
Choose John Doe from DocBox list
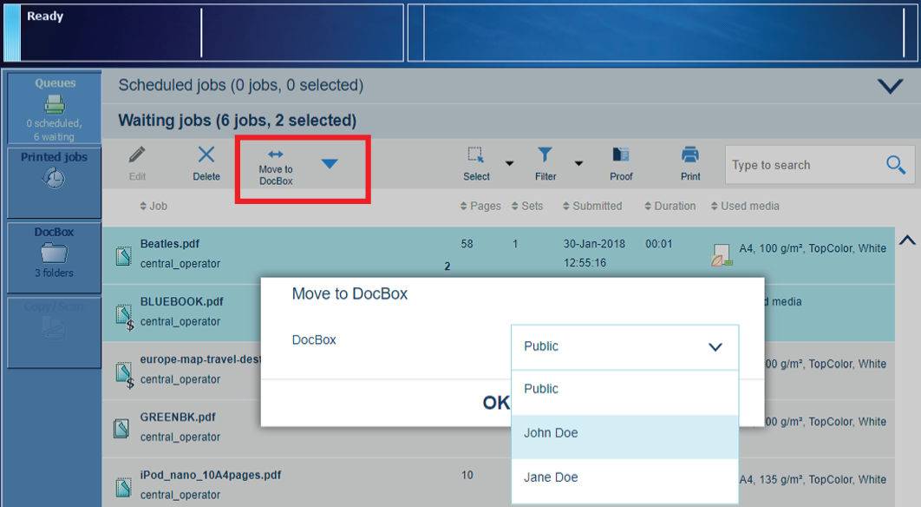coord(624,433)
